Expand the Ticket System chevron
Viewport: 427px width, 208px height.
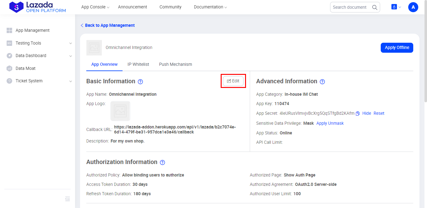71,81
